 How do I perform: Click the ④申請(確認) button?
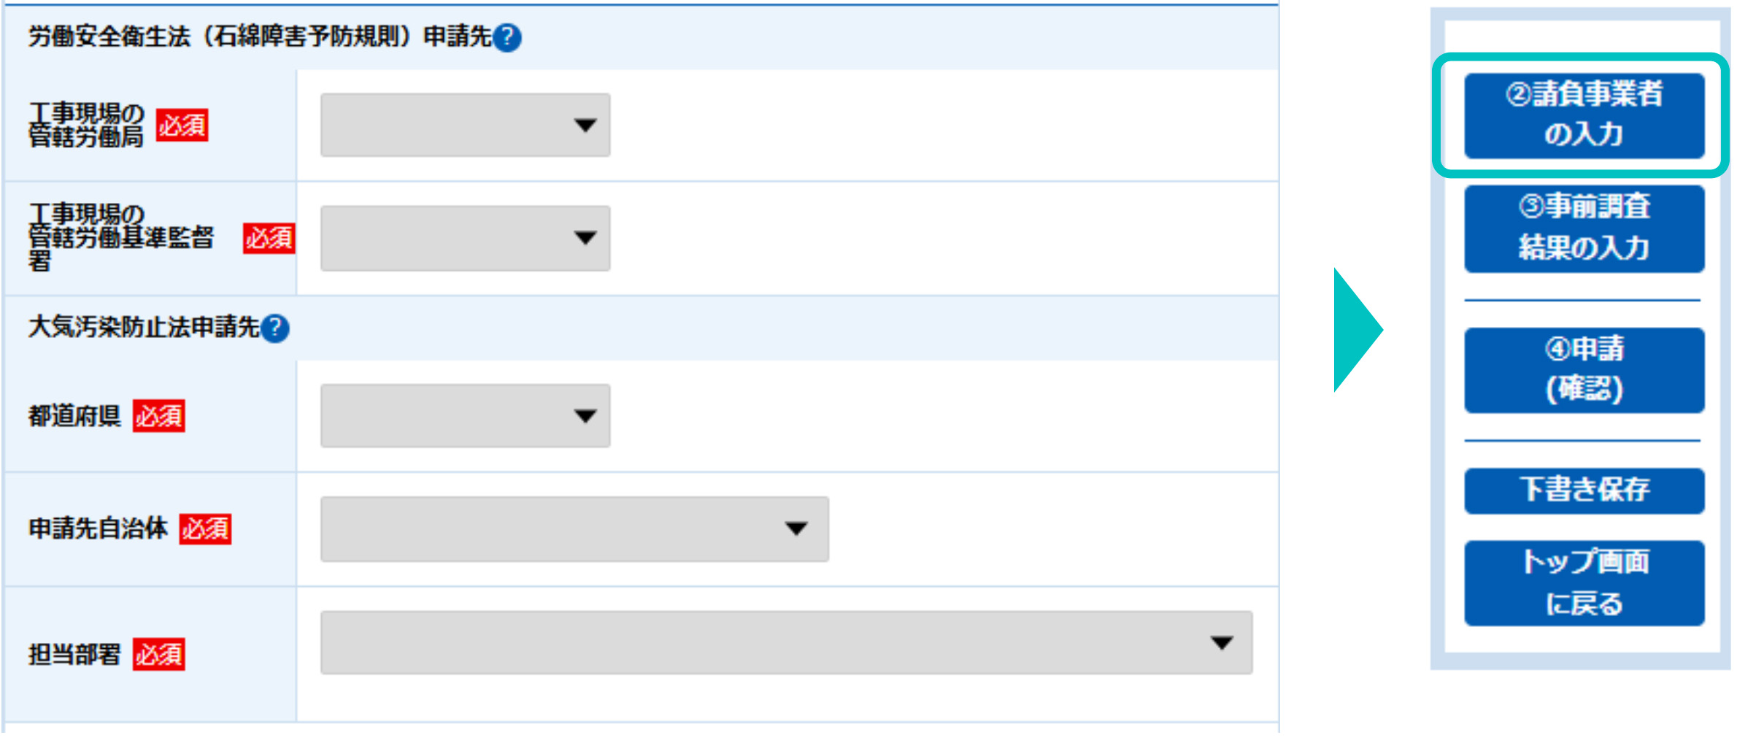pos(1584,370)
